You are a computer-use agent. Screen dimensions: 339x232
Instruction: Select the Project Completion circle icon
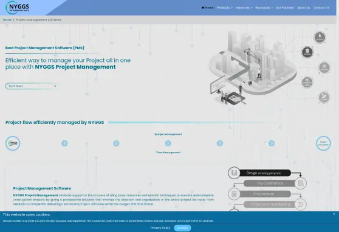(x=323, y=143)
